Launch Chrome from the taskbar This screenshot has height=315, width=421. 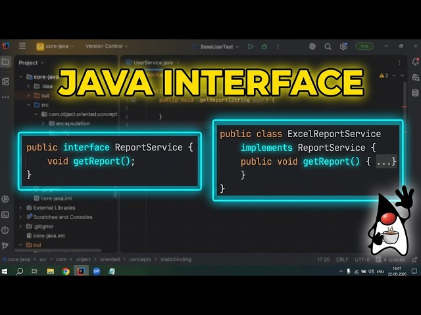(x=66, y=271)
